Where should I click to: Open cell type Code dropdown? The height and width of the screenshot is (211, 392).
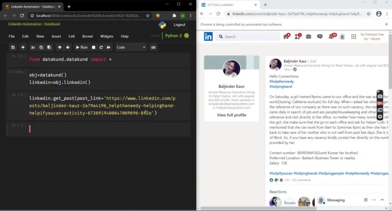click(131, 47)
